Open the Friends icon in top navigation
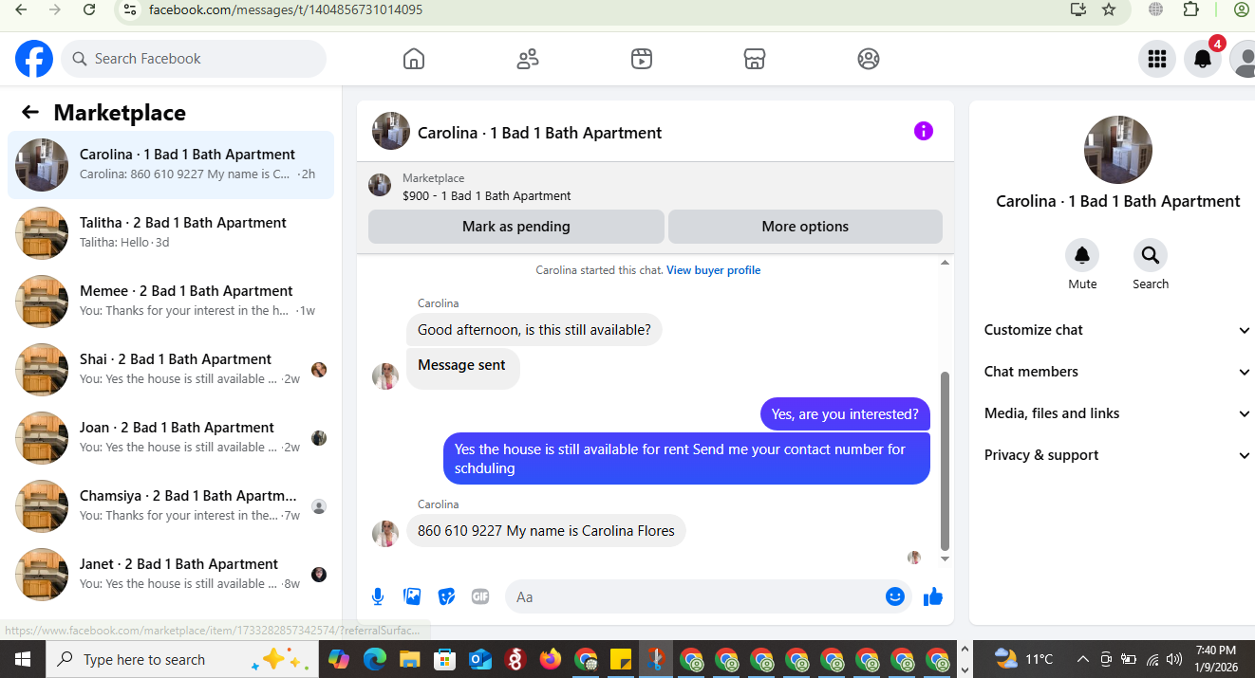The height and width of the screenshot is (678, 1255). click(528, 59)
